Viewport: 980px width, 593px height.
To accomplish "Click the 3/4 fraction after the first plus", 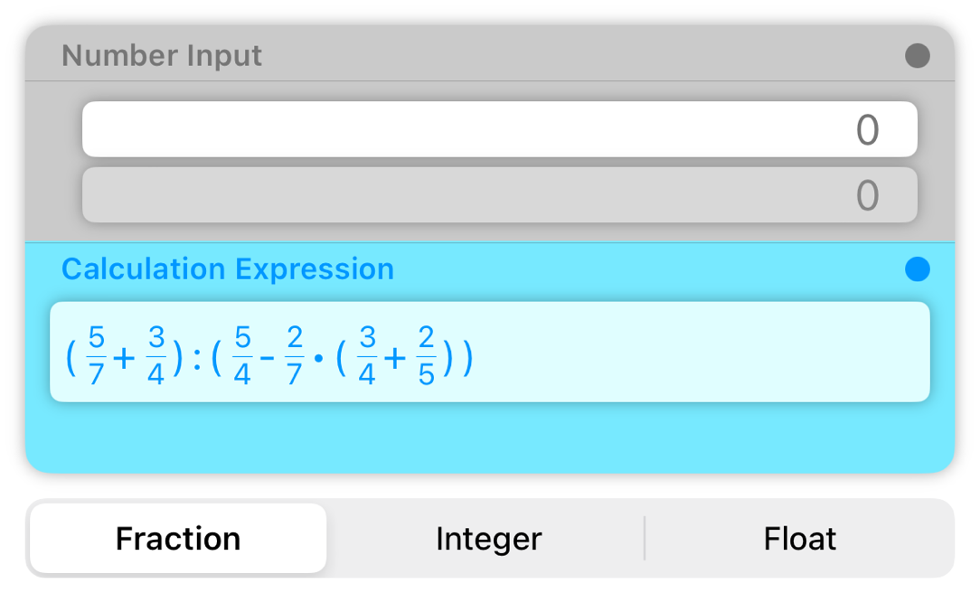I will 155,357.
